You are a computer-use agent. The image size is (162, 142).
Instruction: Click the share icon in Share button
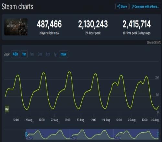pyautogui.click(x=119, y=6)
